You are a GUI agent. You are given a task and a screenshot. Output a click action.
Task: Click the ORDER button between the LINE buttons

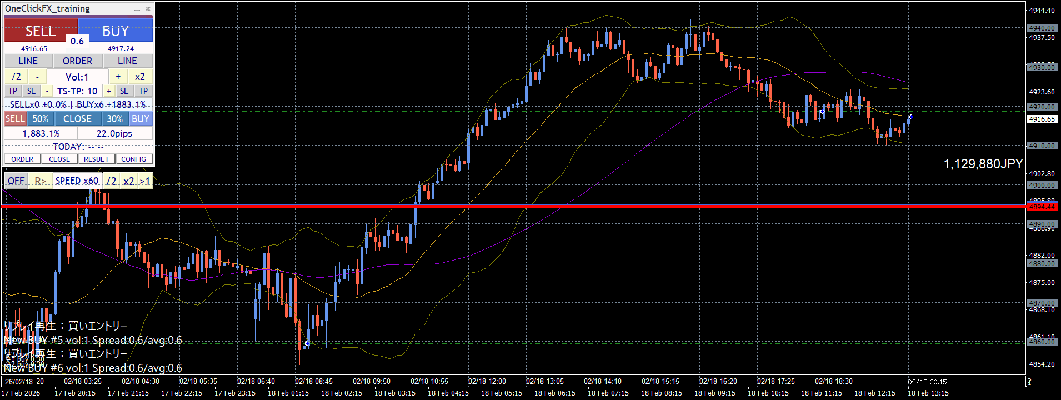pos(78,61)
